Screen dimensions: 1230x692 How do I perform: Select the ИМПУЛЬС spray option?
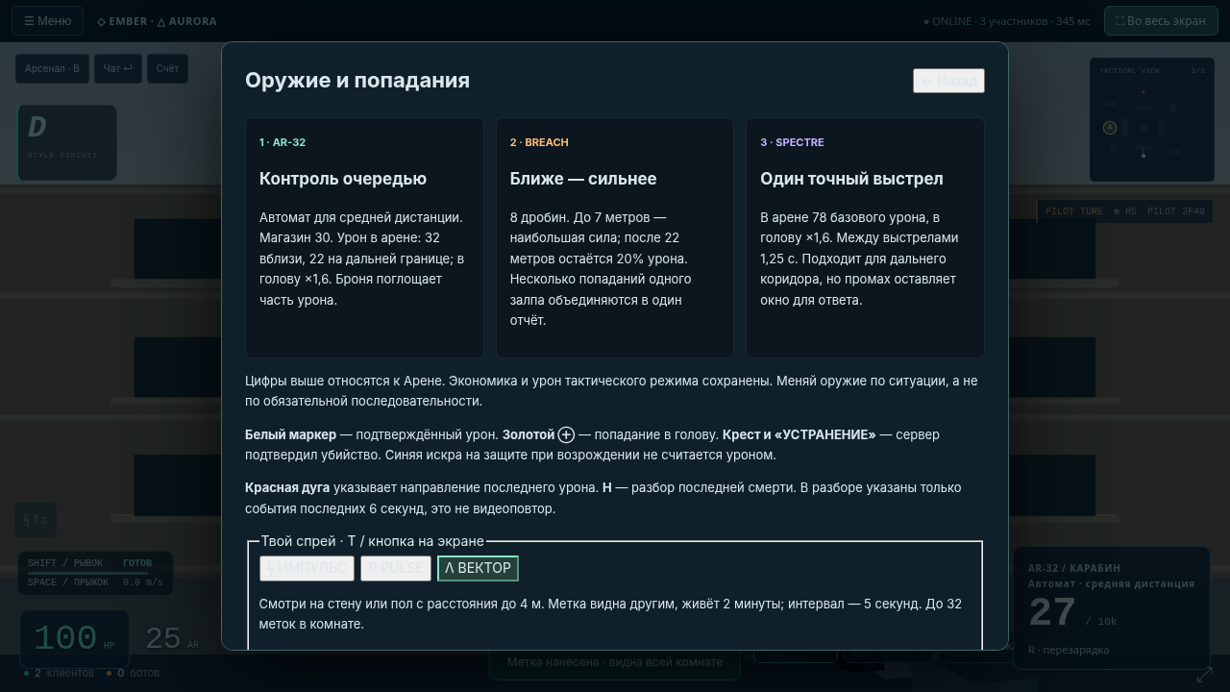click(x=307, y=568)
